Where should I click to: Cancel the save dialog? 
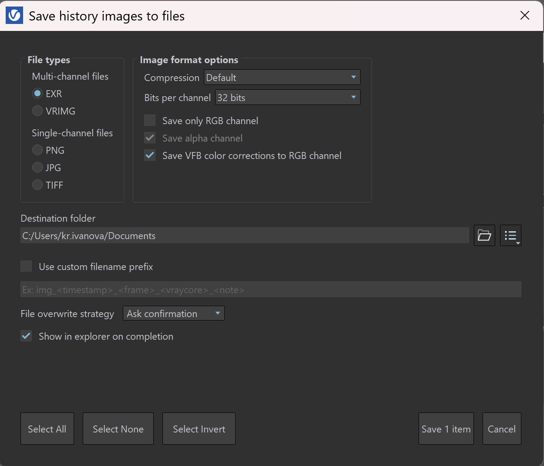[x=502, y=429]
